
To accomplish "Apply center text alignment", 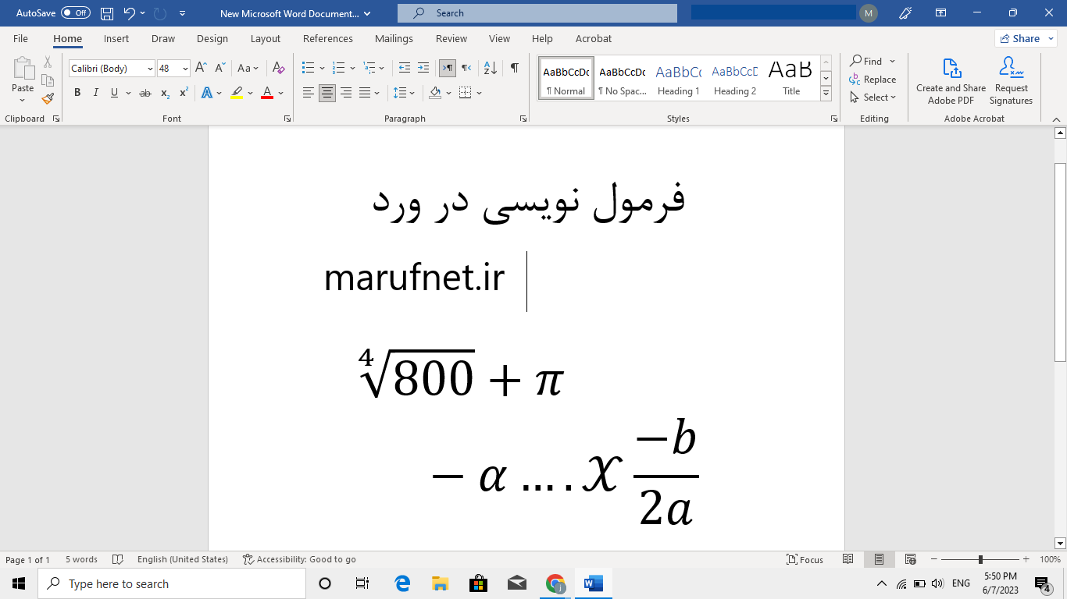I will [327, 93].
